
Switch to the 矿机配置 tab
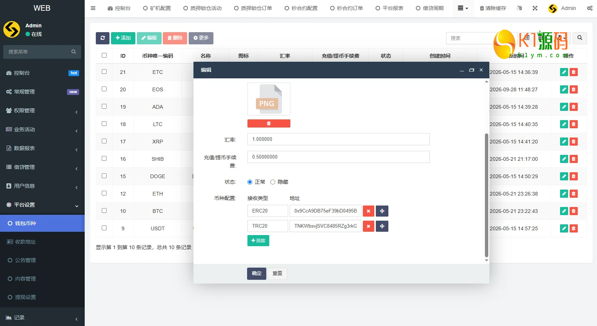157,8
